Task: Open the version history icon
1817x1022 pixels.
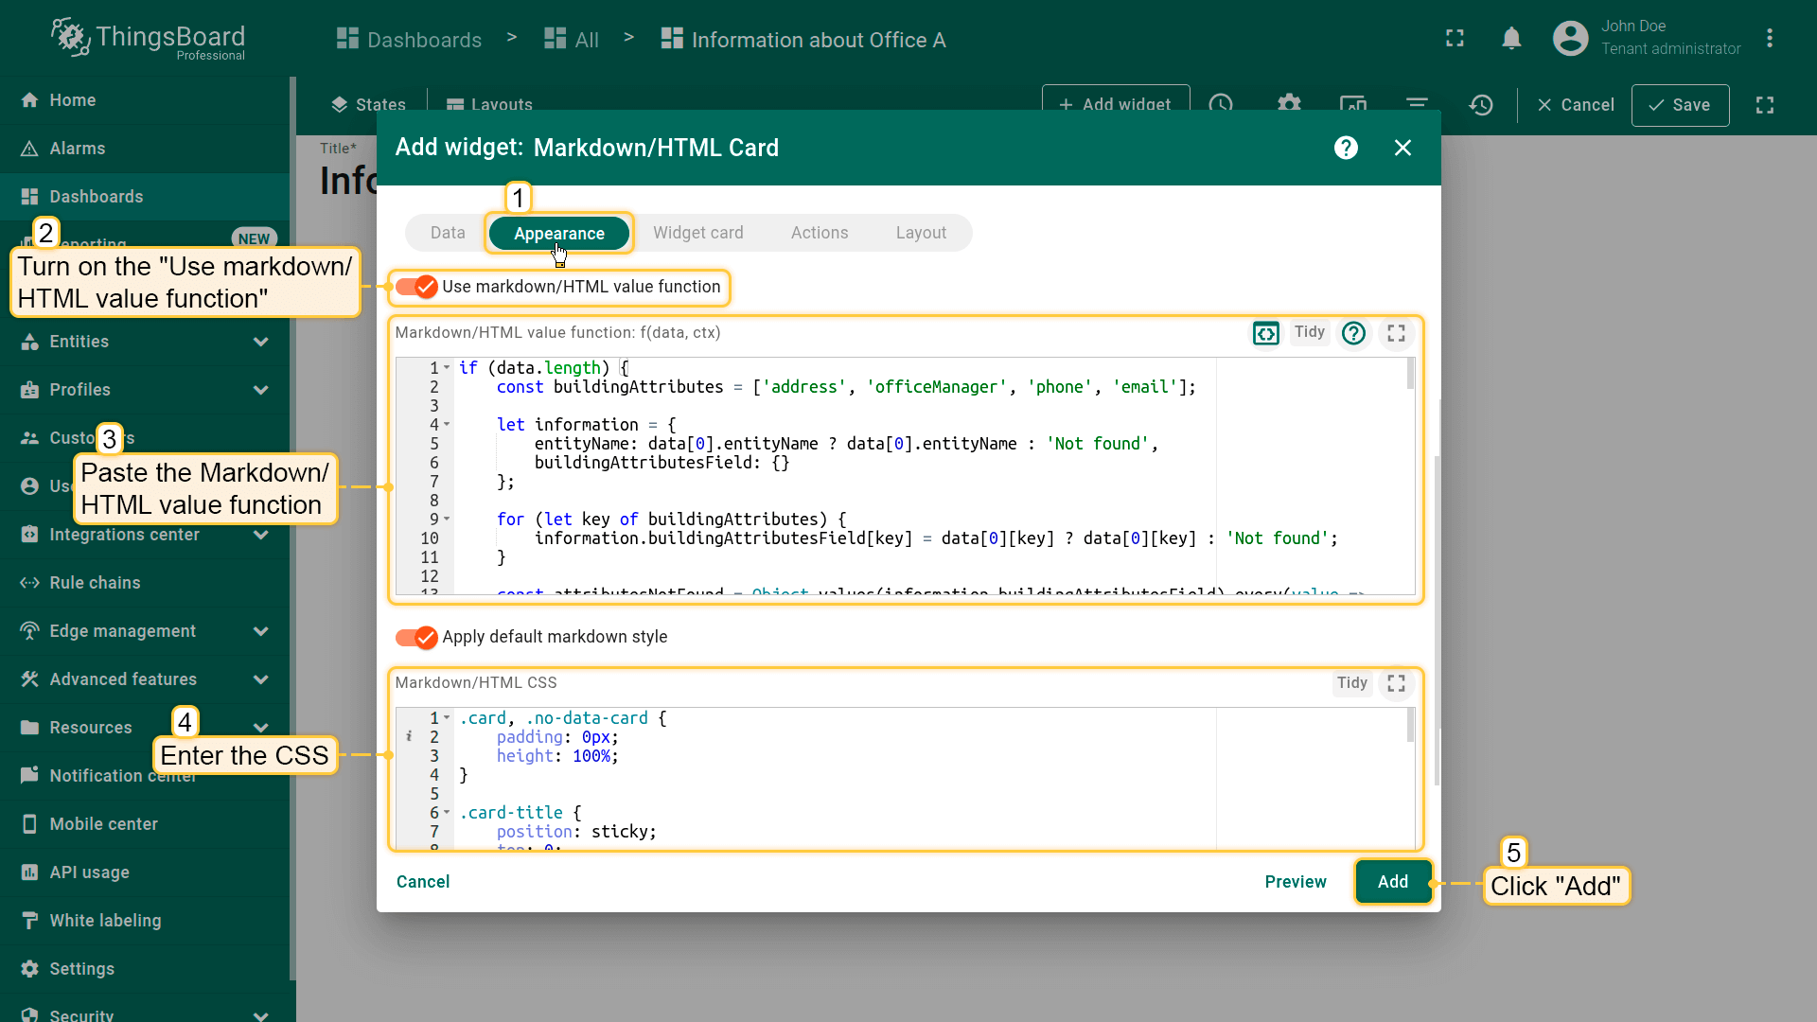Action: [1481, 105]
